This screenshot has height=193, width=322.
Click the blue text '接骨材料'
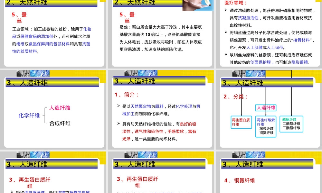point(301,40)
